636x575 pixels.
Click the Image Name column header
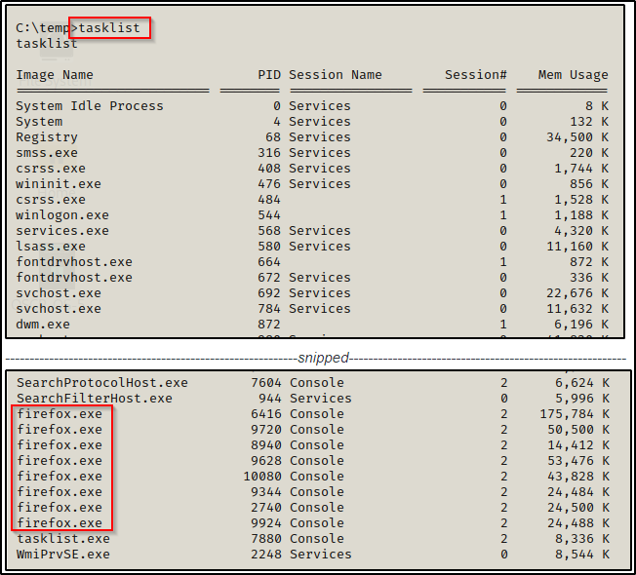55,75
